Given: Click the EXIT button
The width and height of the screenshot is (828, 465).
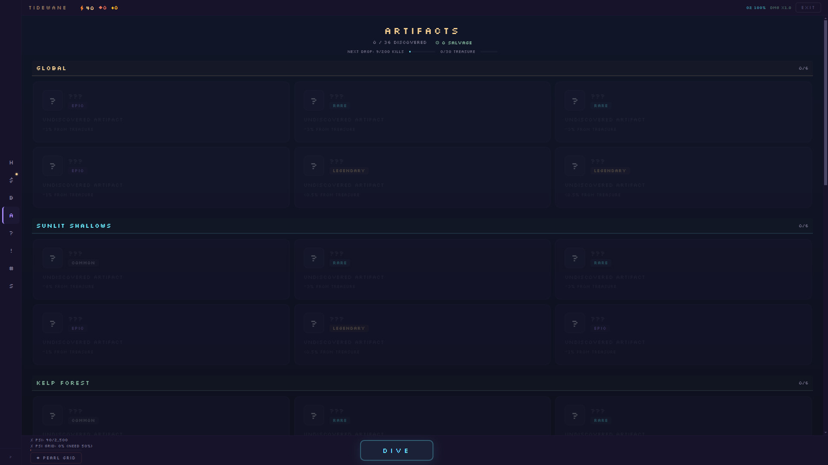Looking at the screenshot, I should coord(808,8).
